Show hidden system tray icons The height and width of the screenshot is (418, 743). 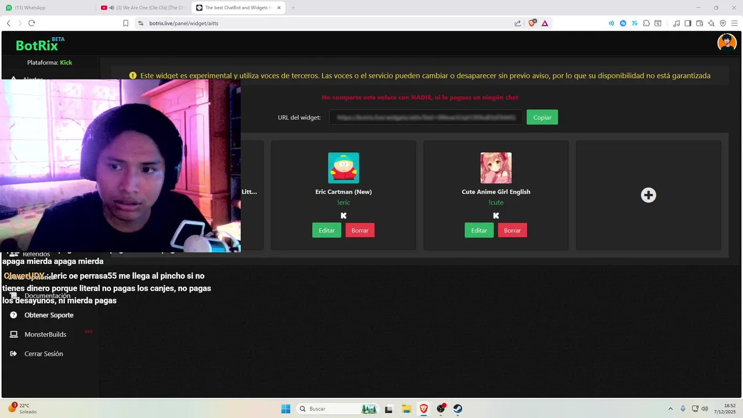pos(671,409)
